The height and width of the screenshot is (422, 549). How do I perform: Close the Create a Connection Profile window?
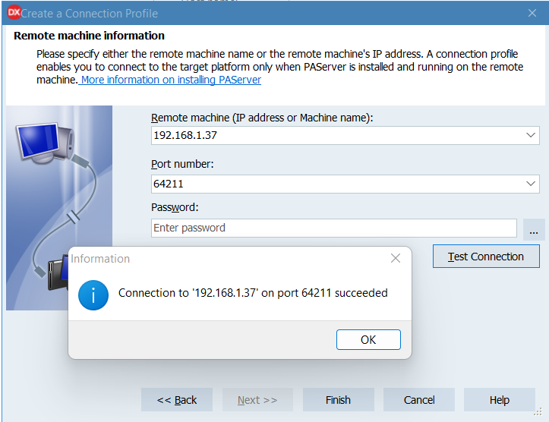point(532,14)
